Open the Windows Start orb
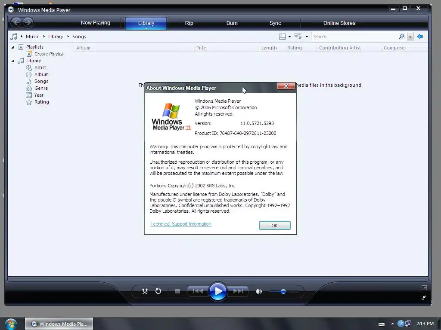The height and width of the screenshot is (330, 441). coord(11,324)
